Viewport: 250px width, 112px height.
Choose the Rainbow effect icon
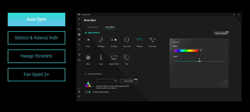point(139,39)
